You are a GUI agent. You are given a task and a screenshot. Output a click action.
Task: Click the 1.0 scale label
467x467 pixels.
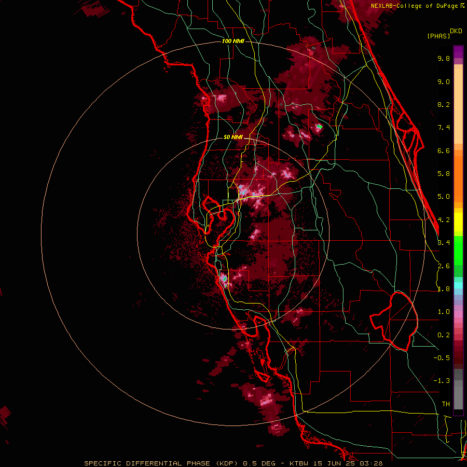[444, 312]
